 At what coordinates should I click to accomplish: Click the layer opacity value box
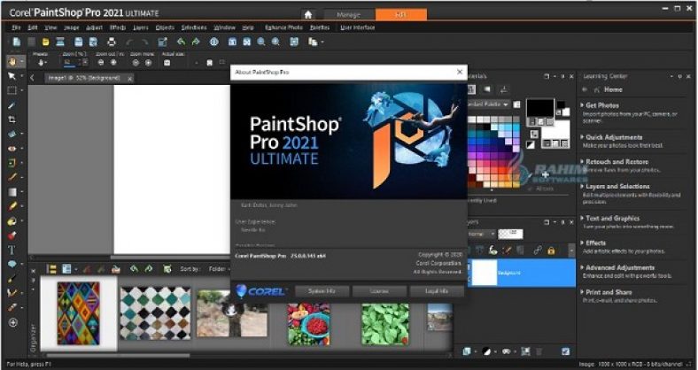coord(510,234)
